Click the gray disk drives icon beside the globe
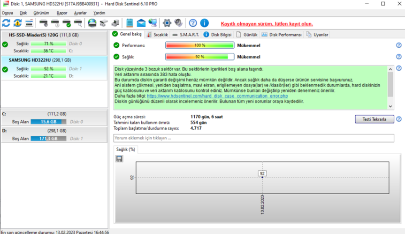The image size is (405, 234). (x=104, y=23)
